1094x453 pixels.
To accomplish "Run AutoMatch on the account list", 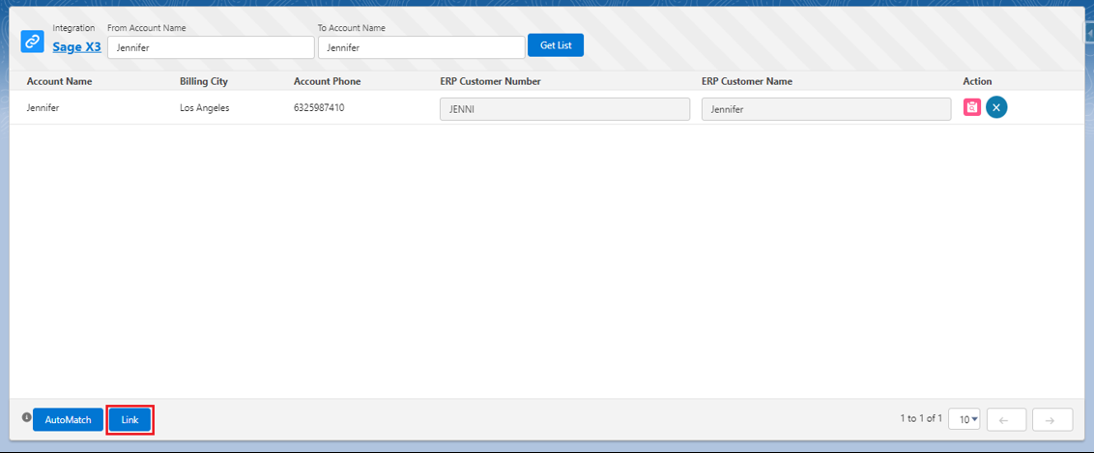I will 68,420.
